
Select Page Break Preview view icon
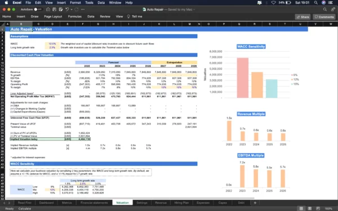318,208
